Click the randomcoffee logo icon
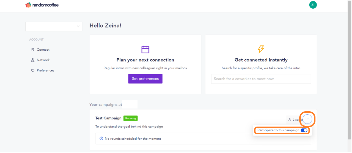Screen dimensions: 352x153 [28, 5]
